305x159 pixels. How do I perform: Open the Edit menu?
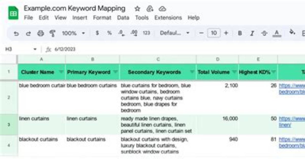tap(43, 18)
